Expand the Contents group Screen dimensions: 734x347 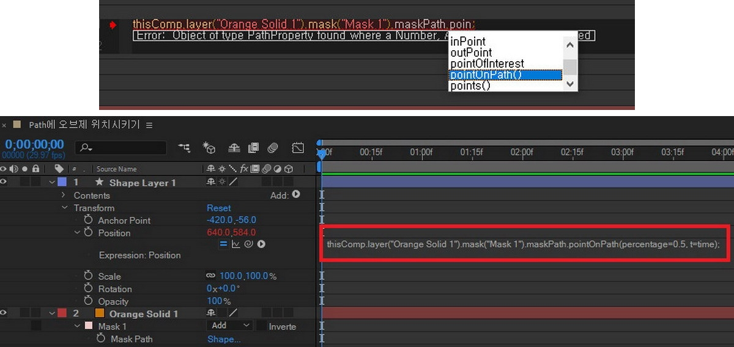(64, 195)
